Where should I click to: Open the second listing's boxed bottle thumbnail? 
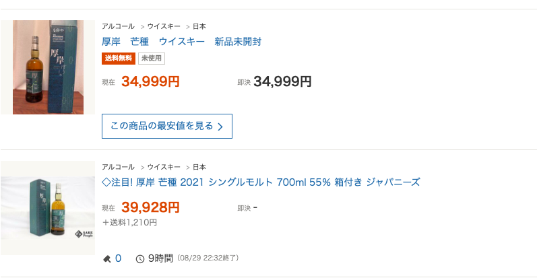click(48, 208)
